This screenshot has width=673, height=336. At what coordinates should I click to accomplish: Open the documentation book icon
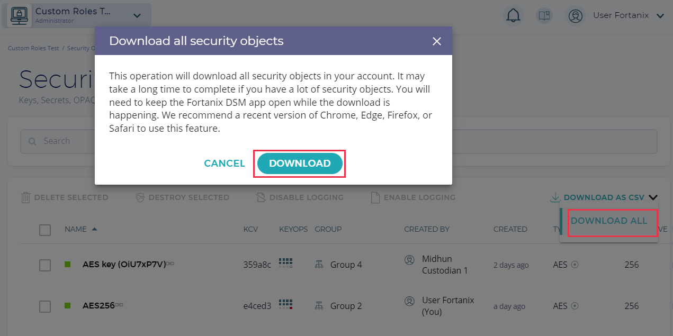544,16
